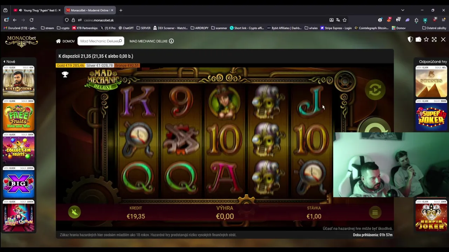Open Respin Joker recommended game
Image resolution: width=449 pixels, height=252 pixels.
pyautogui.click(x=431, y=216)
